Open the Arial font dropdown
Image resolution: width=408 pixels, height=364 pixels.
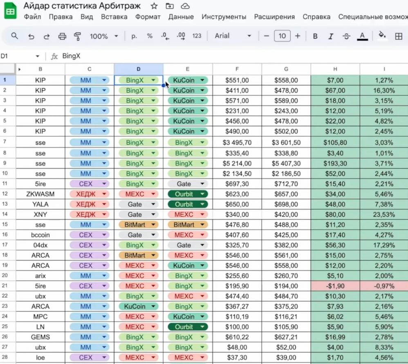pos(233,36)
